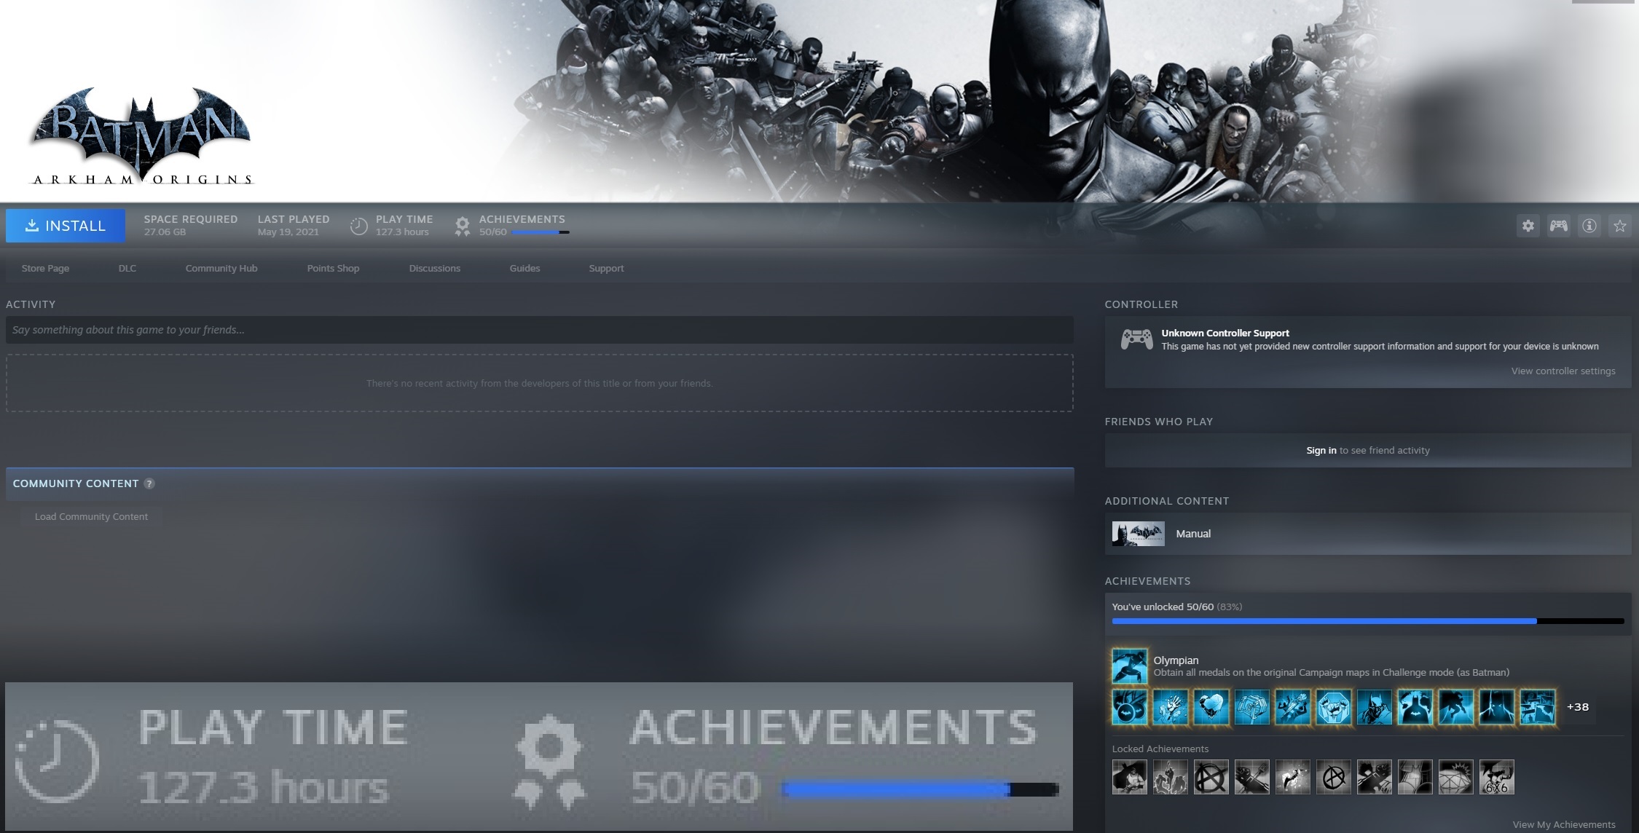This screenshot has height=833, width=1639.
Task: Click the unlocked Batman cowl portrait achievement
Action: click(1374, 707)
